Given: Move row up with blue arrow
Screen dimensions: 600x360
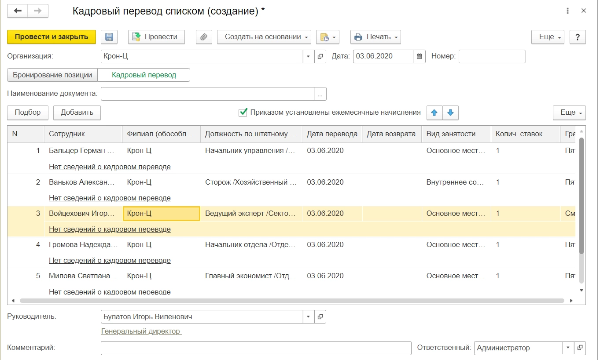Looking at the screenshot, I should click(x=434, y=113).
